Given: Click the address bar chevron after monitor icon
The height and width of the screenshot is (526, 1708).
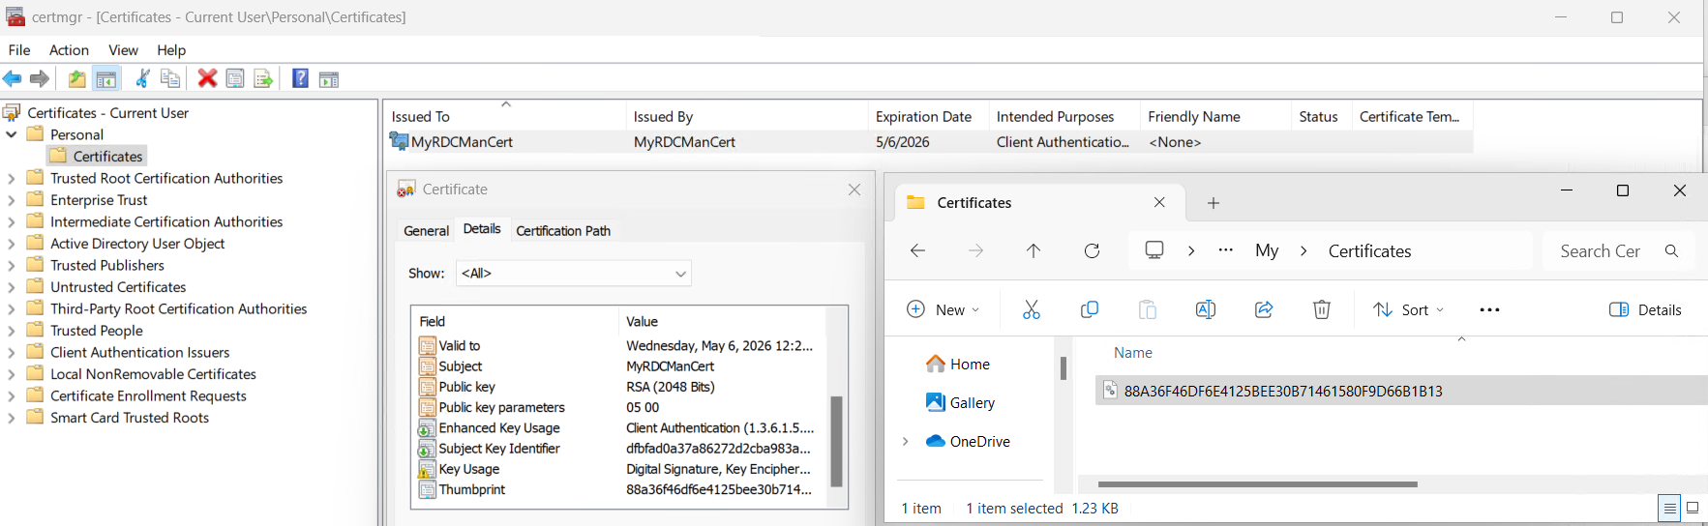Looking at the screenshot, I should [x=1191, y=250].
